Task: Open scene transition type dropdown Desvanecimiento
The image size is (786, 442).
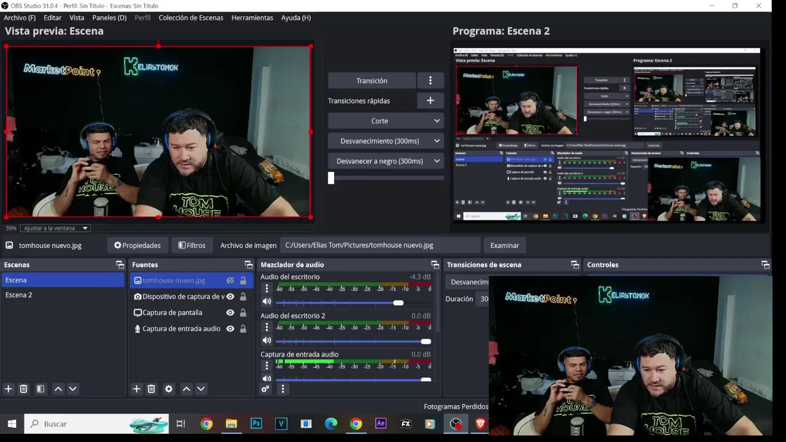Action: click(468, 282)
